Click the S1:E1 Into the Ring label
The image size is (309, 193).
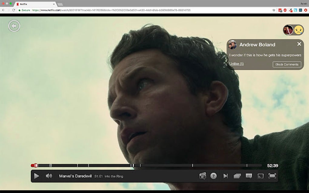(108, 176)
